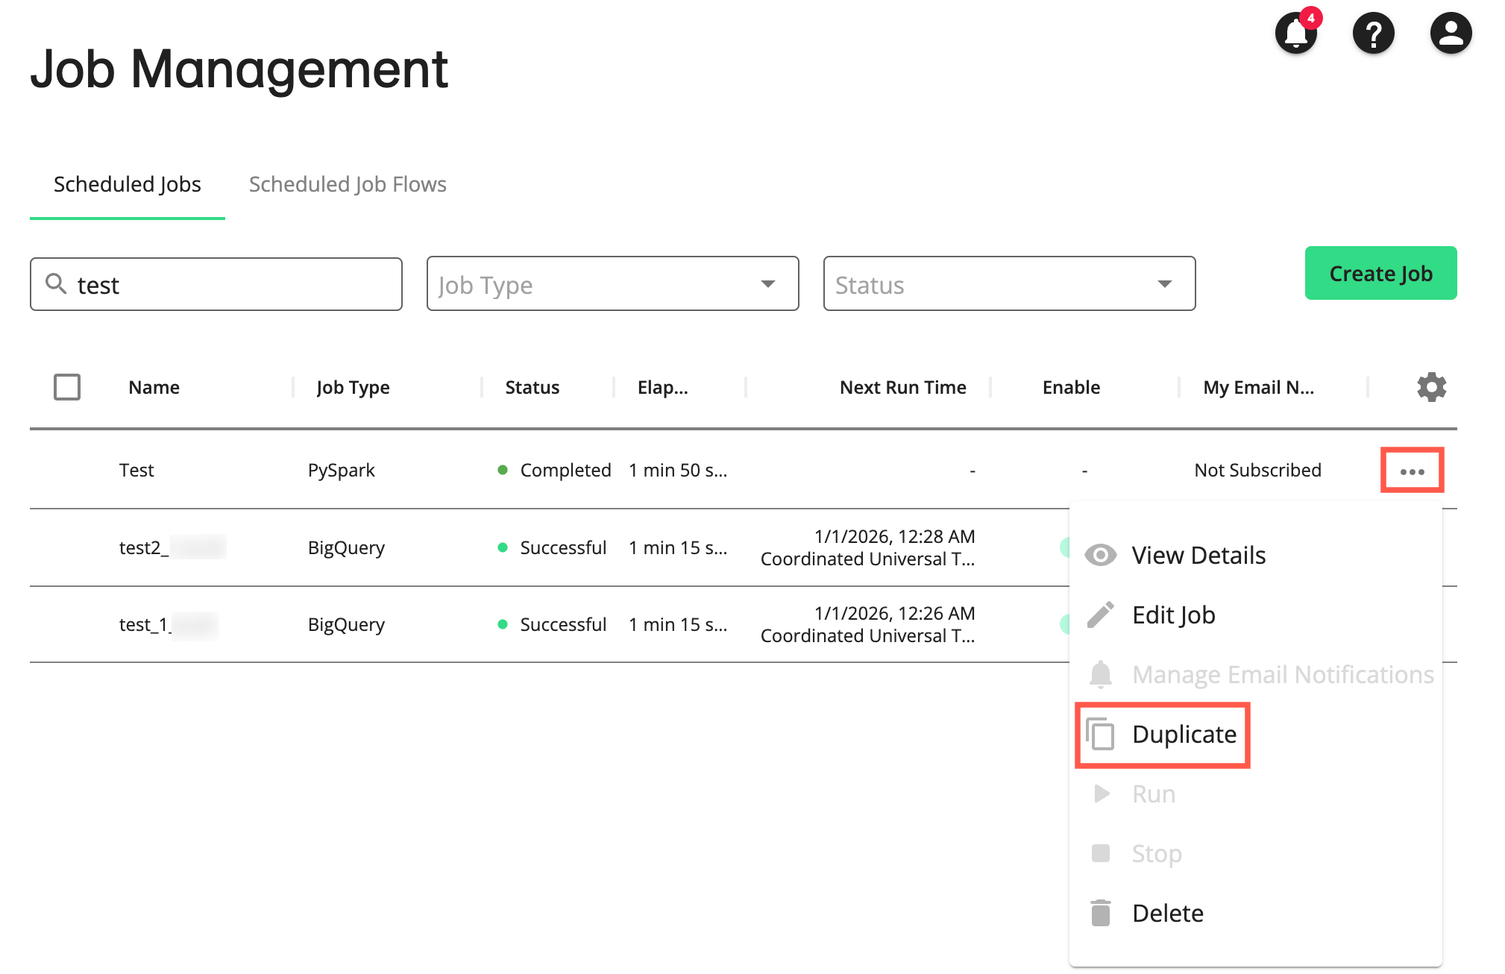1505x974 pixels.
Task: Select View Details from the context menu
Action: point(1198,554)
